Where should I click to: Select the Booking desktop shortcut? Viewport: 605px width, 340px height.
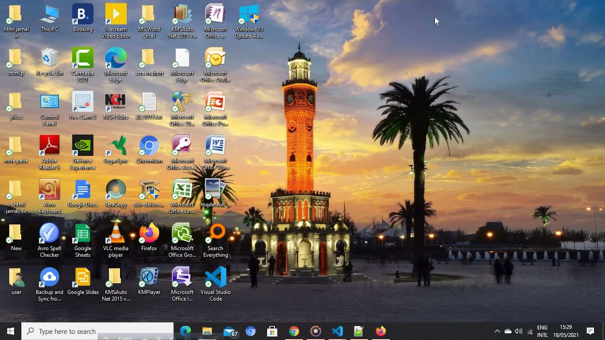tap(83, 19)
